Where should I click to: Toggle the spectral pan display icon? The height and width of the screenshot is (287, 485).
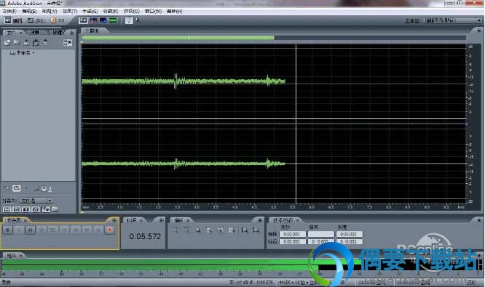[103, 20]
